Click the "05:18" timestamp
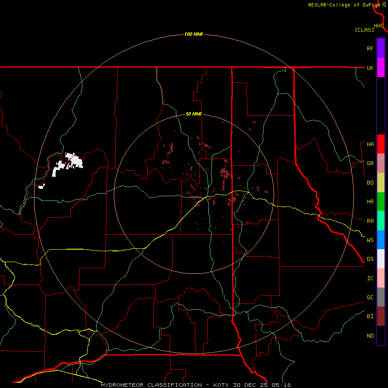 pyautogui.click(x=281, y=385)
